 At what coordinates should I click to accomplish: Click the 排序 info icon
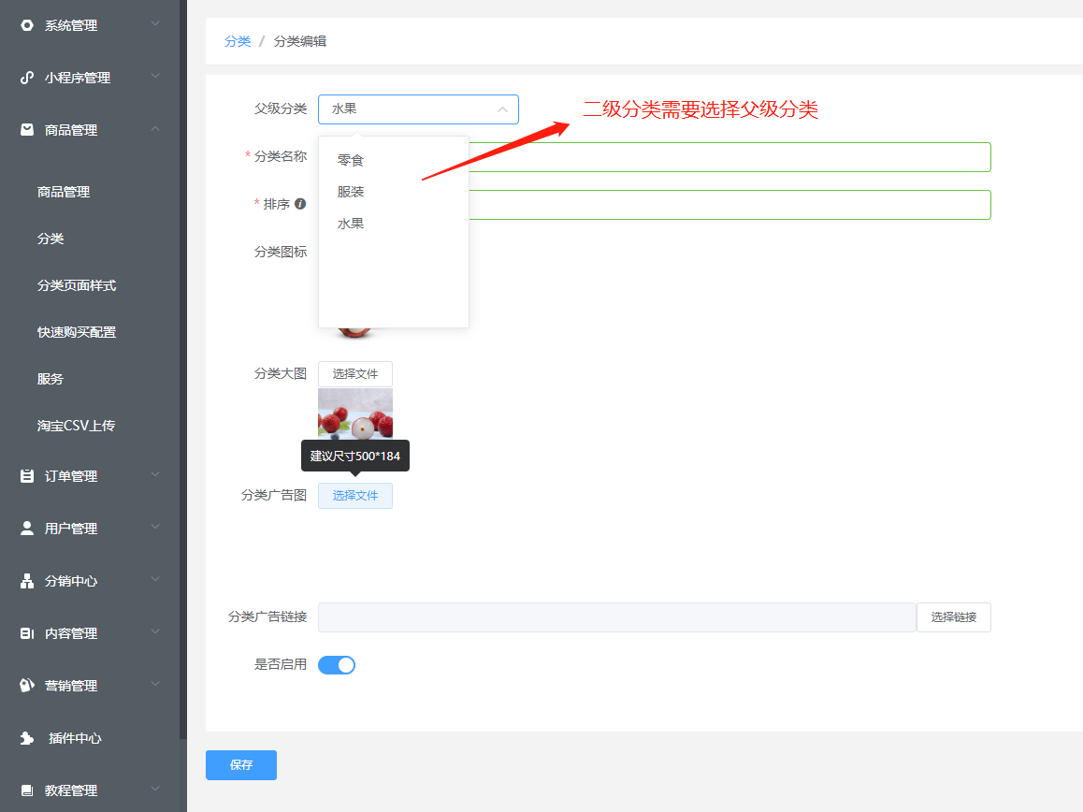point(300,204)
